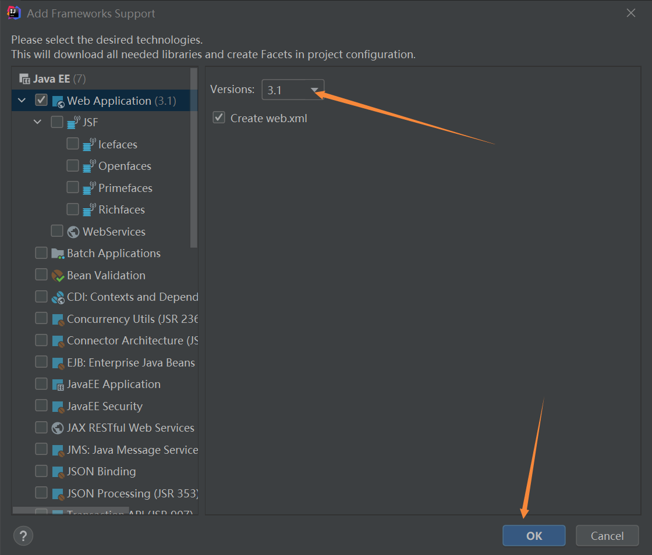The width and height of the screenshot is (652, 555).
Task: Enable the JMS Java Message Service checkbox
Action: pyautogui.click(x=41, y=449)
